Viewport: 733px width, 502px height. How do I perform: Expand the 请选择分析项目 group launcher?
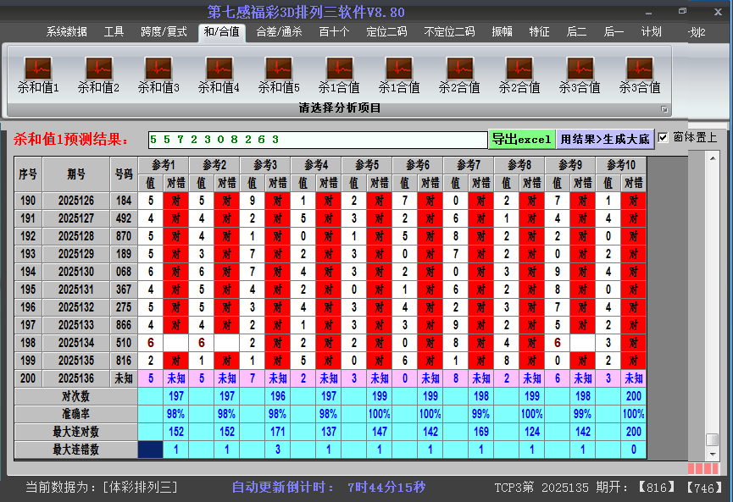664,109
